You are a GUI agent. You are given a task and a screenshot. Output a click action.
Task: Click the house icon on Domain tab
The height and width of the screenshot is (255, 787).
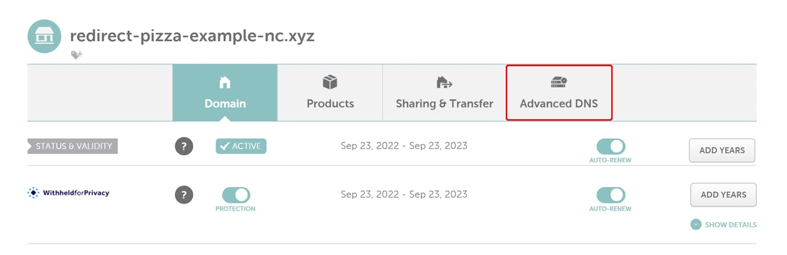tap(225, 83)
